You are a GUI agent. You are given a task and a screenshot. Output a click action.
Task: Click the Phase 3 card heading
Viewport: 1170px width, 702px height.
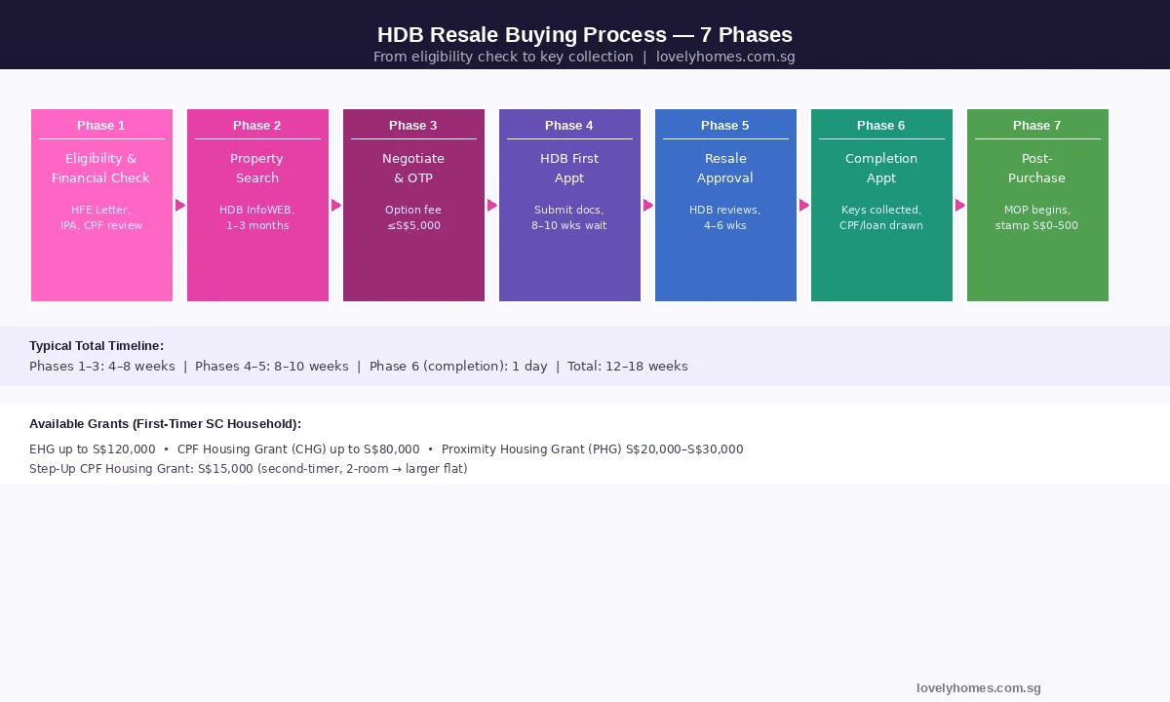coord(413,125)
